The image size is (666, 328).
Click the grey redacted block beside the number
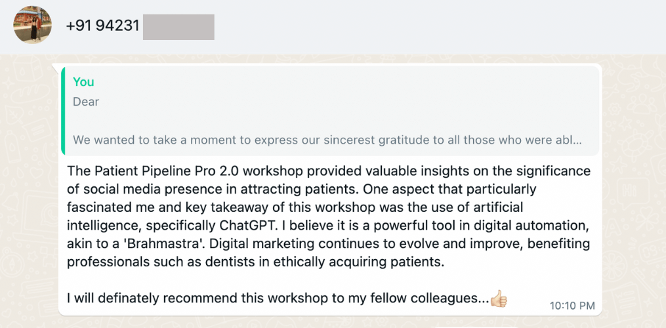click(x=178, y=26)
